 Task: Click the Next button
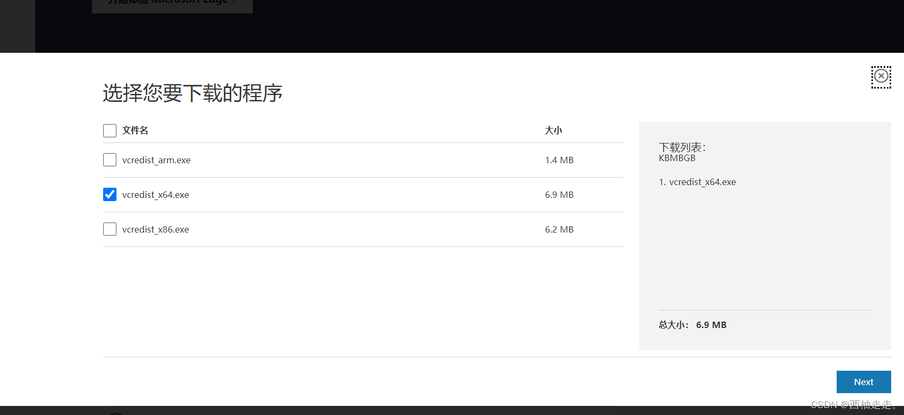[863, 381]
